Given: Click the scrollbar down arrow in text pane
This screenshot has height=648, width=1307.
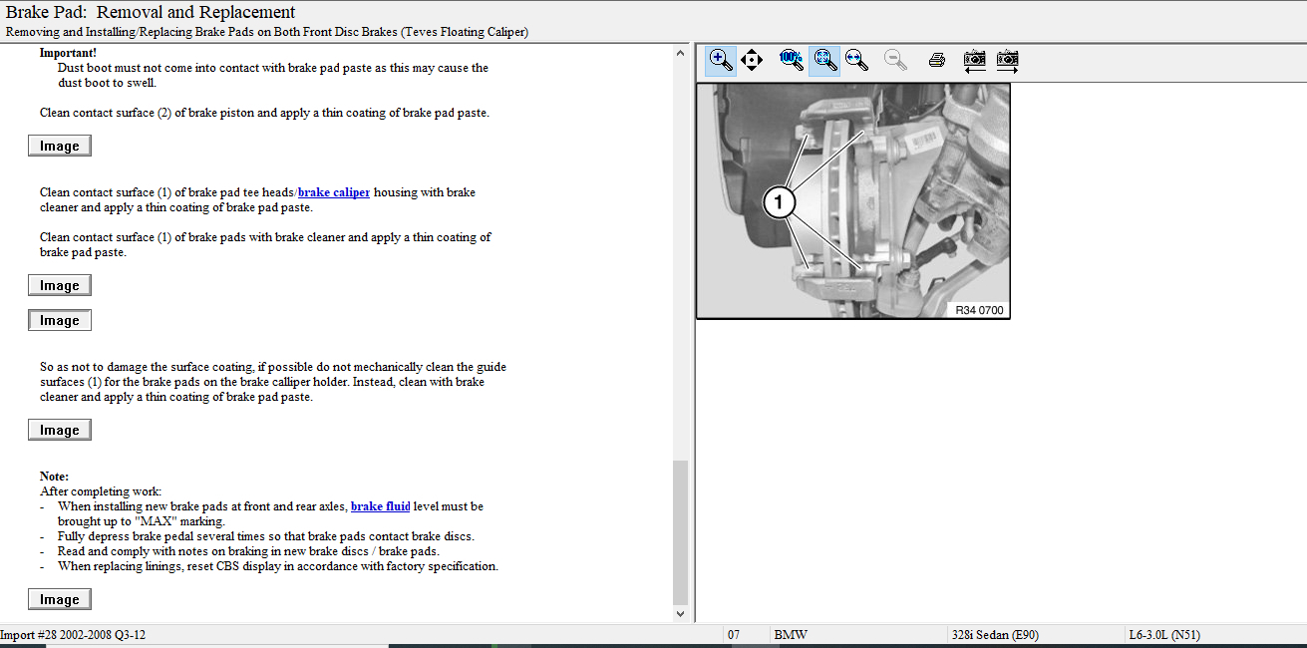Looking at the screenshot, I should (681, 615).
